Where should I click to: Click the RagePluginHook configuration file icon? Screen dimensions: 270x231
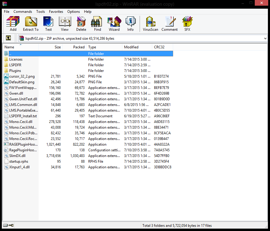[6, 150]
